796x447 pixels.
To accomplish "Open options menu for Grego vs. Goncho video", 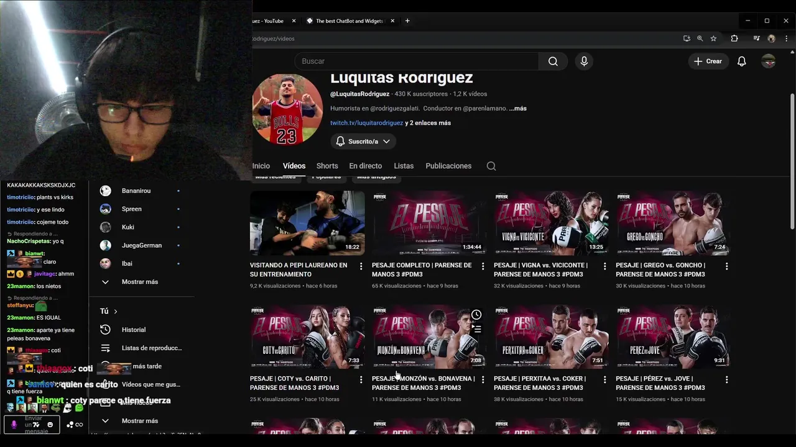I will 726,266.
